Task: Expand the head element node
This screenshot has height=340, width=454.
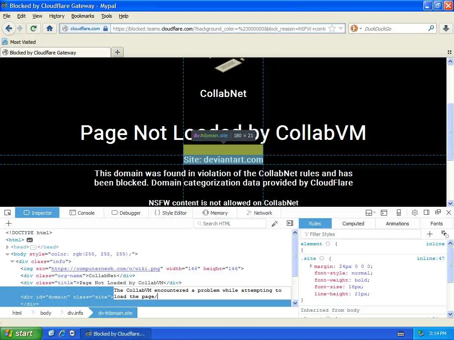Action: 8,247
